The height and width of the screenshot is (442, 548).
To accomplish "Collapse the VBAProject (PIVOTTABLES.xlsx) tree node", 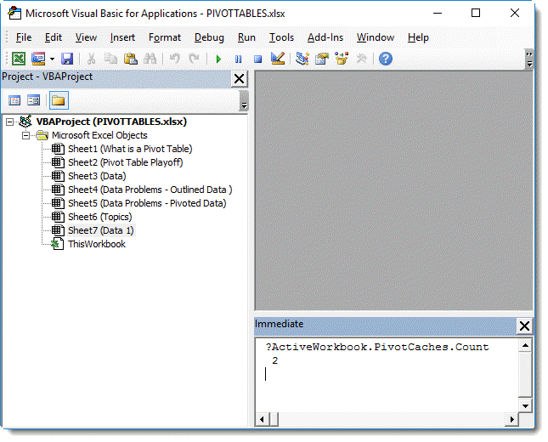I will (x=10, y=122).
